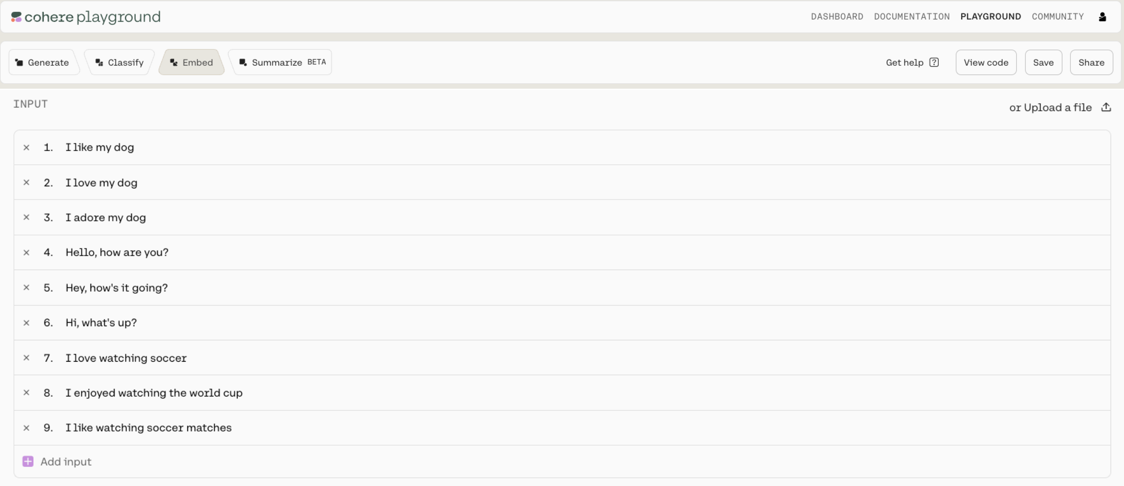The image size is (1124, 486).
Task: Open the Classify tab
Action: pyautogui.click(x=120, y=62)
